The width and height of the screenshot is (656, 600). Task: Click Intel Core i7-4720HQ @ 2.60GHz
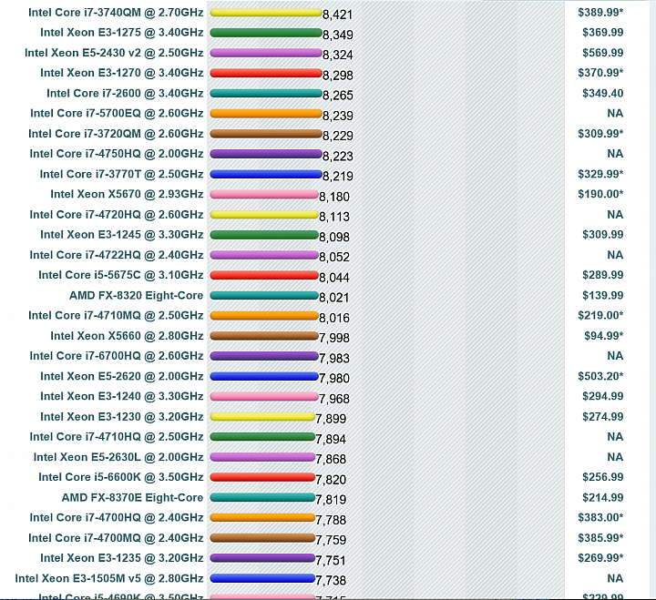click(117, 215)
